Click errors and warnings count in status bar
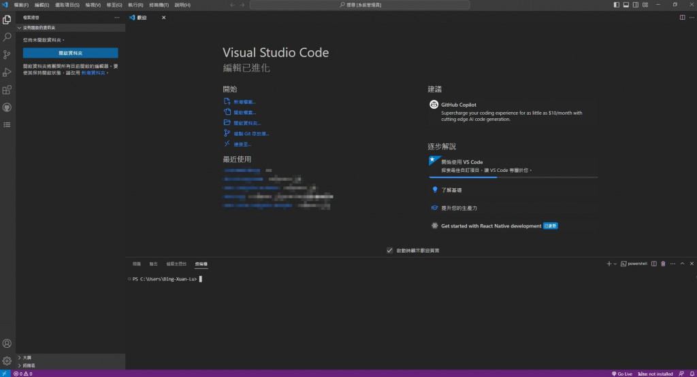 coord(22,374)
